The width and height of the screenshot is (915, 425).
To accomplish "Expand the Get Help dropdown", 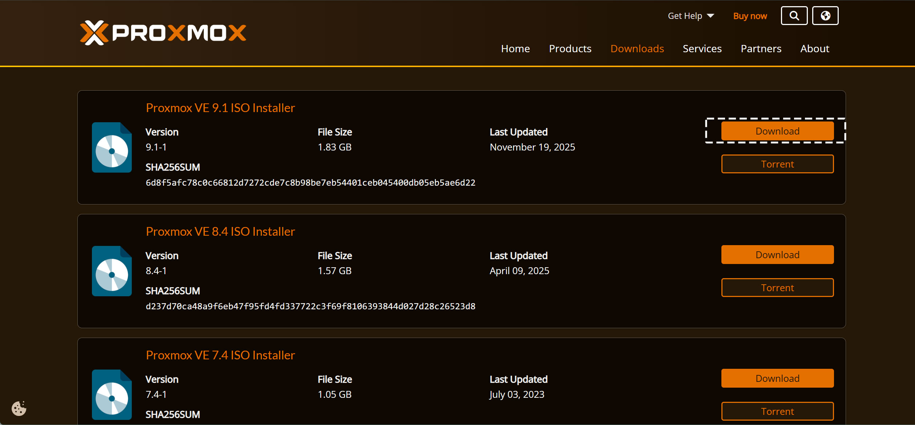I will [x=691, y=16].
